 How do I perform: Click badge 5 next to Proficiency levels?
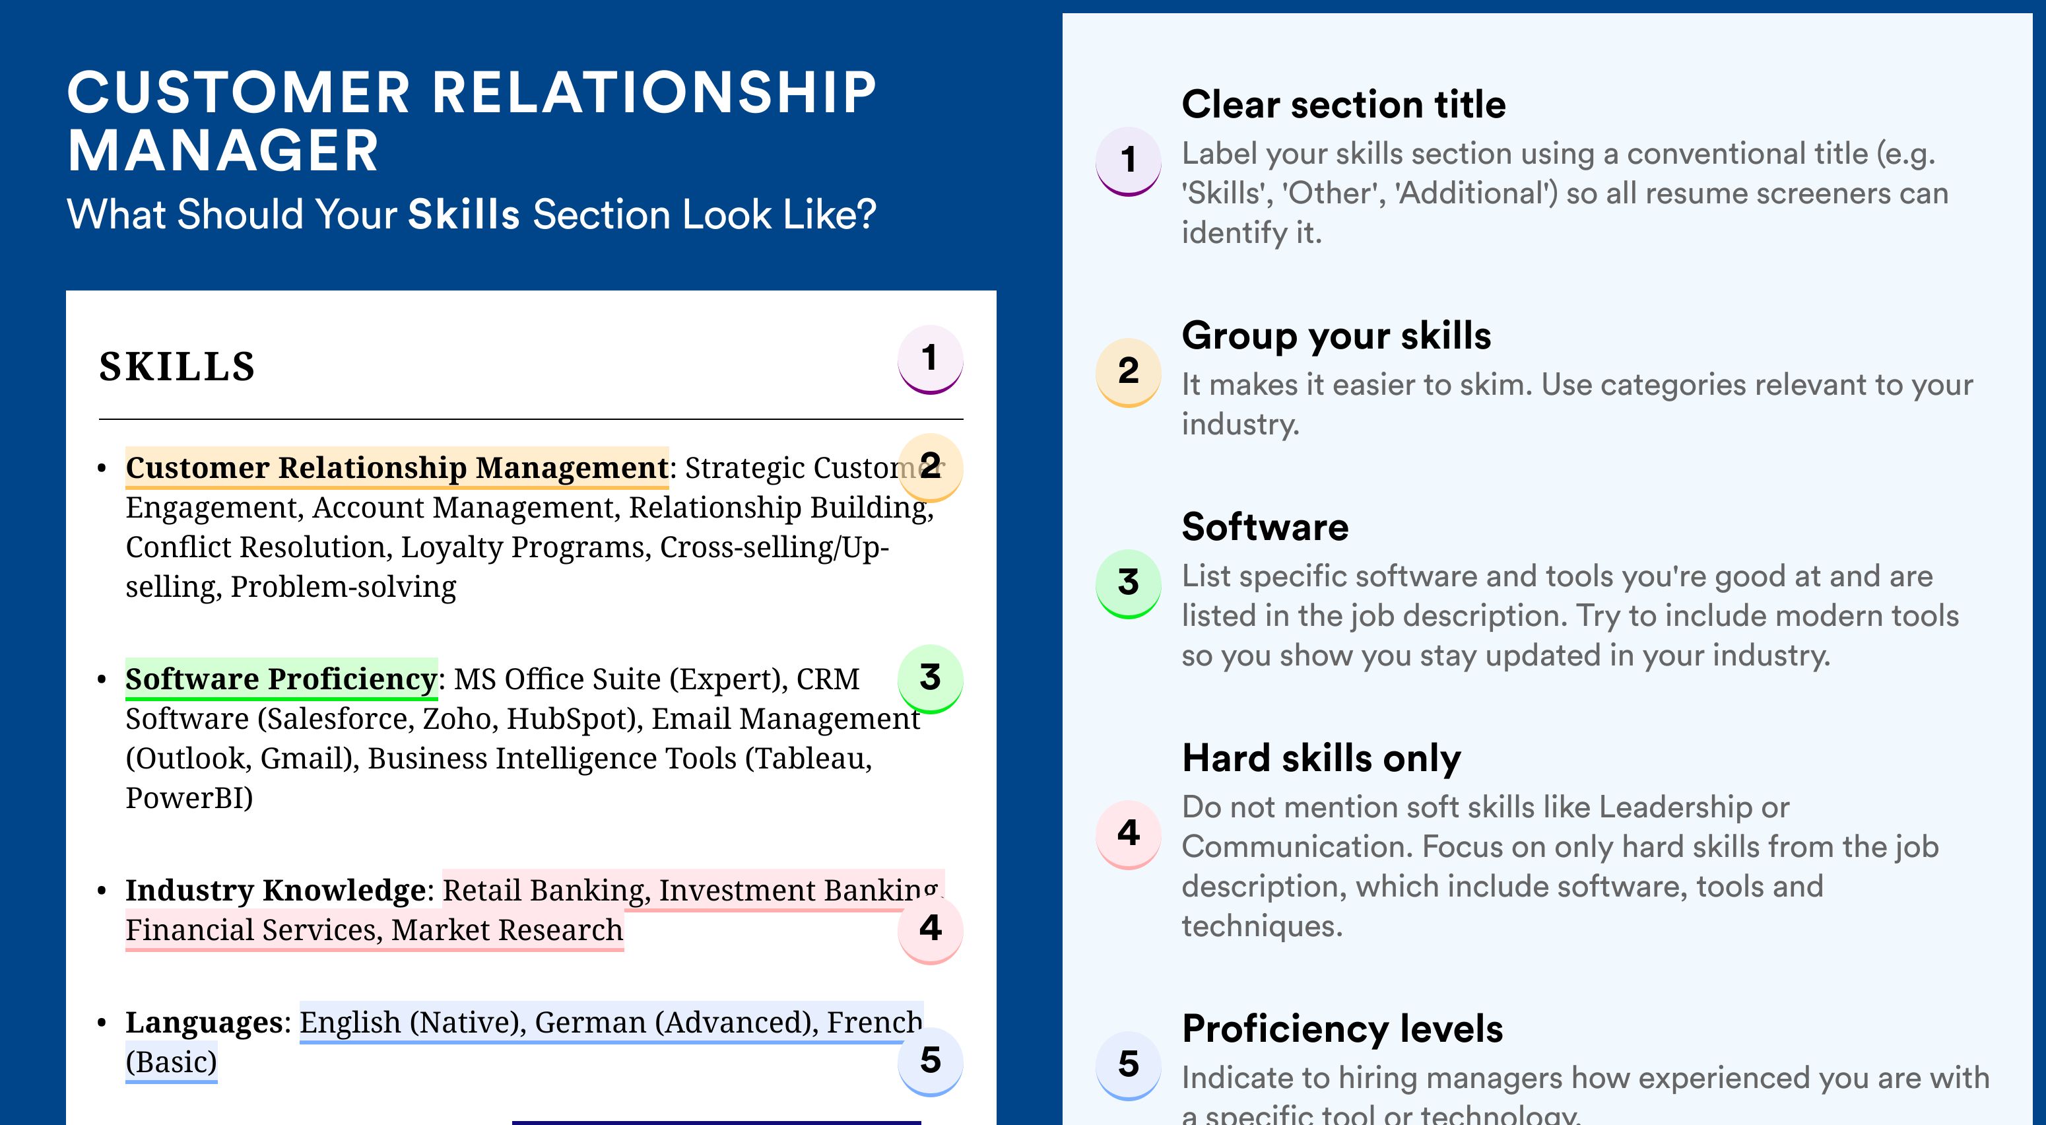tap(1129, 1066)
